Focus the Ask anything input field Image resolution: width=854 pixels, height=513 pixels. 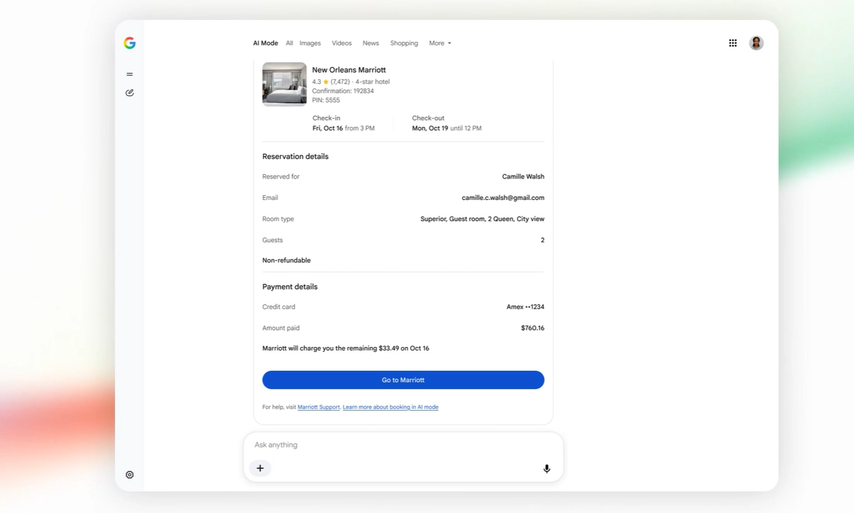point(403,445)
